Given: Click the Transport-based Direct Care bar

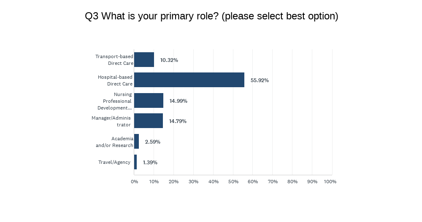Looking at the screenshot, I should coord(144,60).
